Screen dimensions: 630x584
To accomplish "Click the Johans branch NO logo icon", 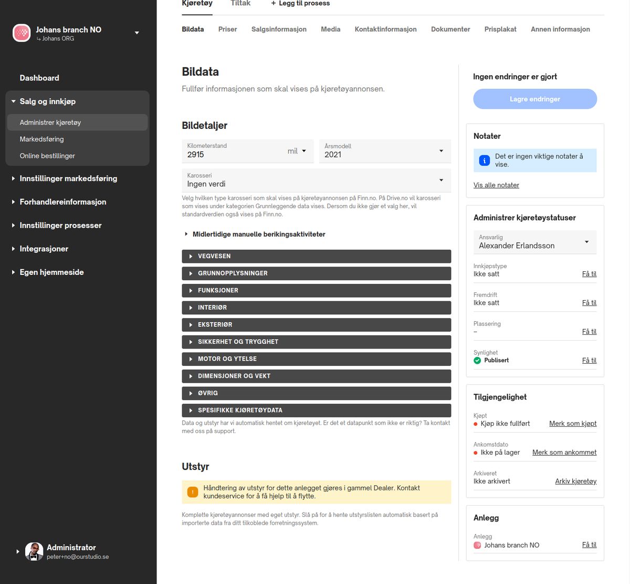I will tap(22, 33).
